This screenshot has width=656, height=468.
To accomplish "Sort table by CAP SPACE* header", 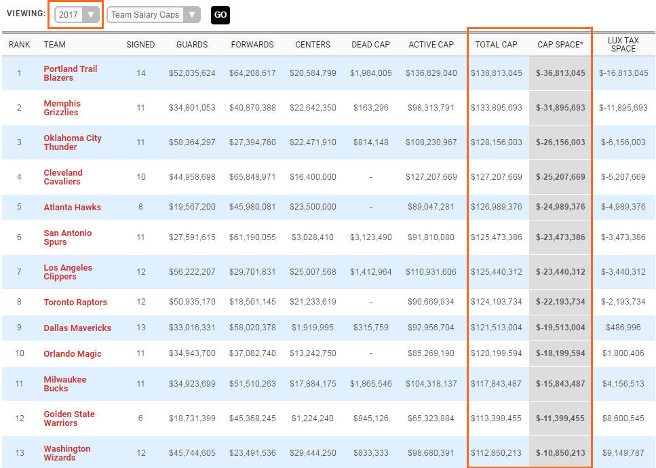I will pos(560,45).
